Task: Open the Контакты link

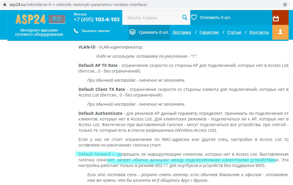Action: (259, 32)
